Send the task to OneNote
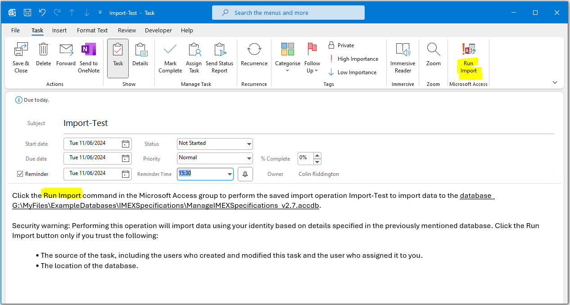This screenshot has width=570, height=305. tap(88, 49)
